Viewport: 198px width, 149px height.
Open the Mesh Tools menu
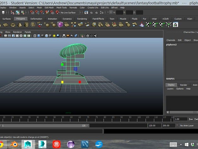point(61,7)
